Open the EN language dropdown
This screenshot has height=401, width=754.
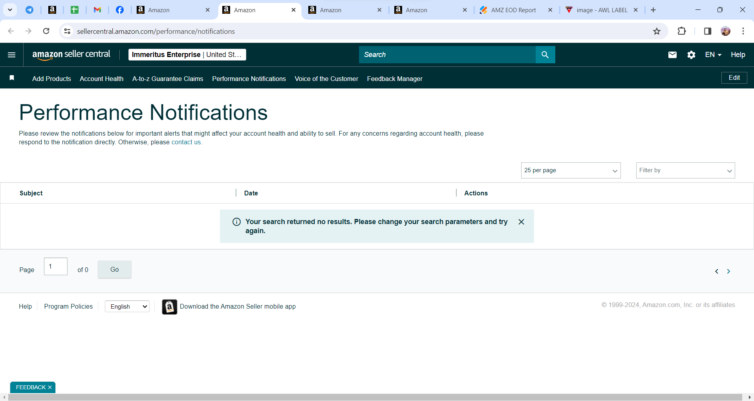tap(713, 55)
